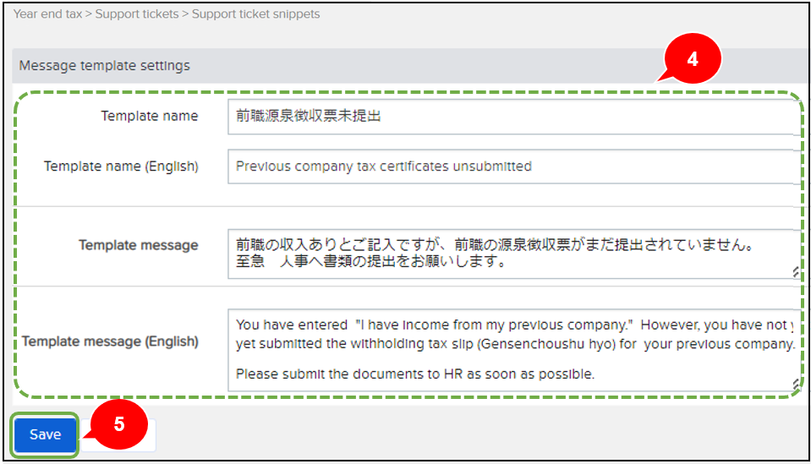
Task: Click the 'Please submit the documents to HR' line
Action: [x=415, y=374]
